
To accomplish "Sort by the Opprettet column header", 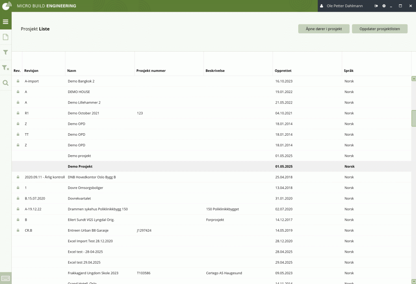I will 283,71.
